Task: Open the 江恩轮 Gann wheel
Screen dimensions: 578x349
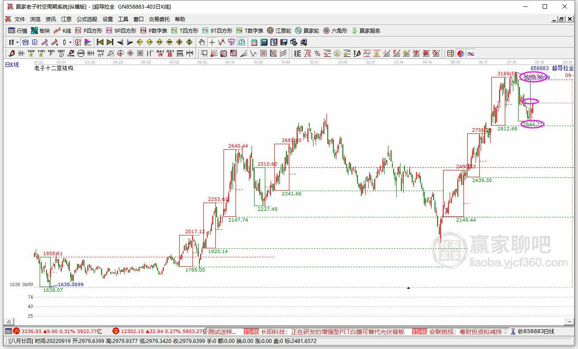Action: pyautogui.click(x=279, y=31)
